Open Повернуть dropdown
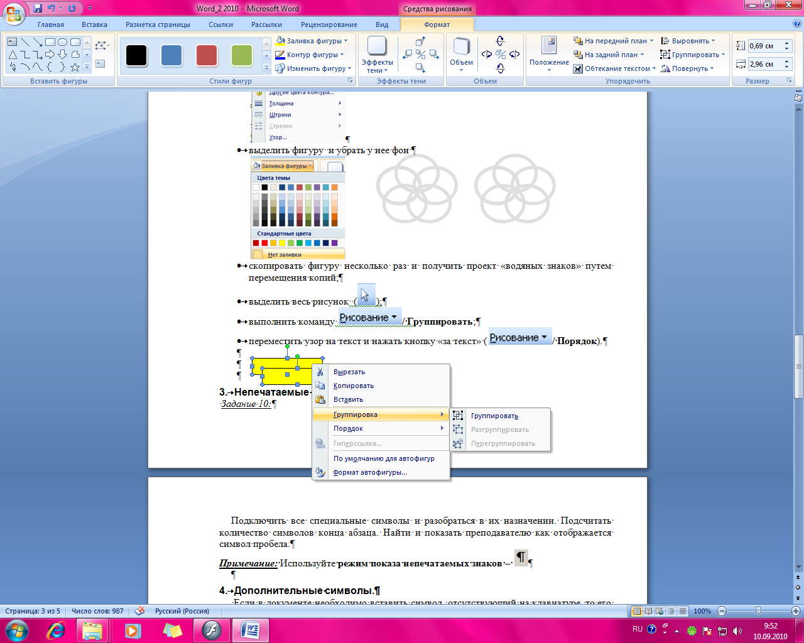Viewport: 804px width, 643px height. [x=687, y=68]
